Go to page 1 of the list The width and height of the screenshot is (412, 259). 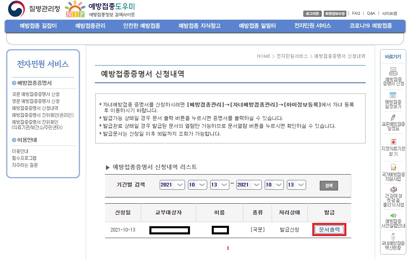[228, 248]
